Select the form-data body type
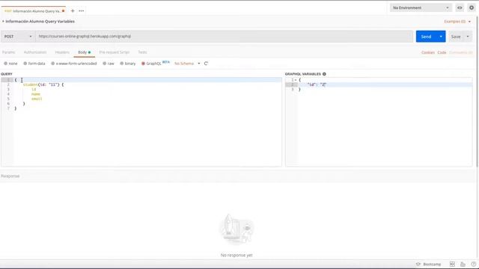The image size is (479, 269). tap(34, 64)
